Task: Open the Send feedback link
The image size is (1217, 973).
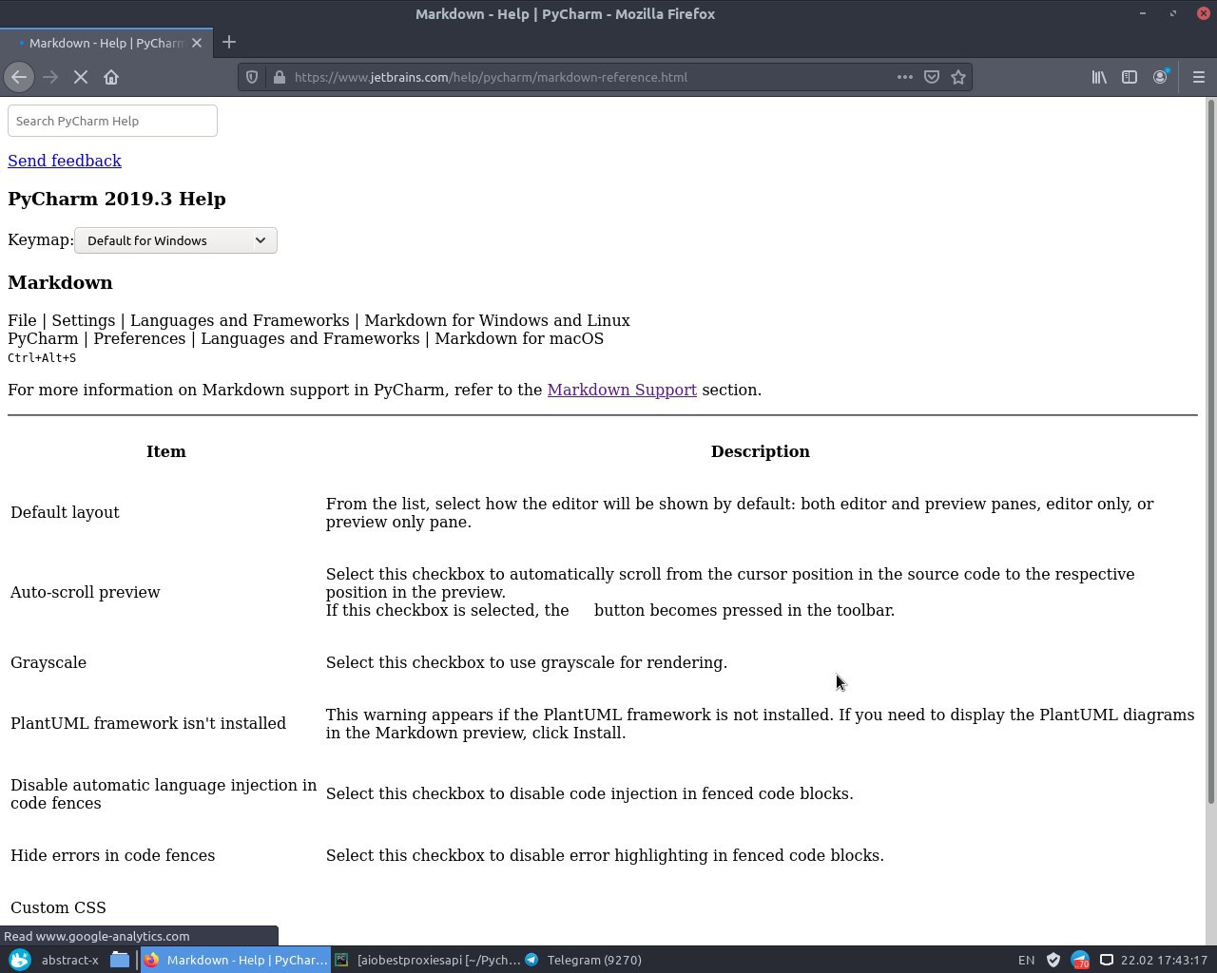Action: point(65,161)
